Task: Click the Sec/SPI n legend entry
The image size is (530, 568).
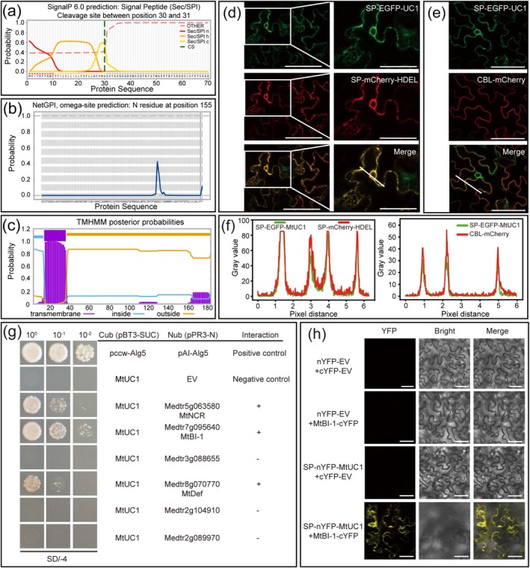Action: pyautogui.click(x=193, y=31)
